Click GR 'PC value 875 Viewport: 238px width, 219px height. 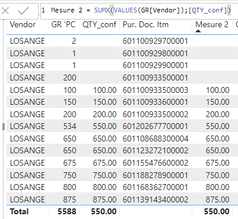[x=69, y=199]
